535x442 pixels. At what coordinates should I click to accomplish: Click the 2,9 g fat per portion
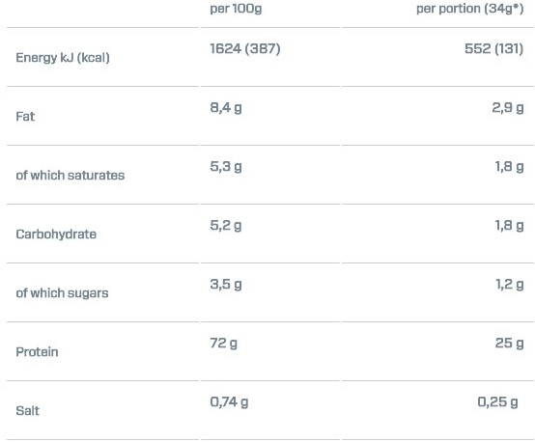508,108
